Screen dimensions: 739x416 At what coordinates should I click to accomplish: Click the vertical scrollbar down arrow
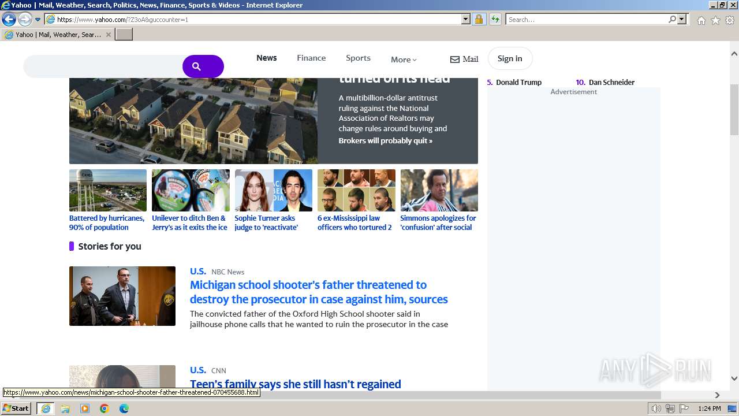[734, 378]
